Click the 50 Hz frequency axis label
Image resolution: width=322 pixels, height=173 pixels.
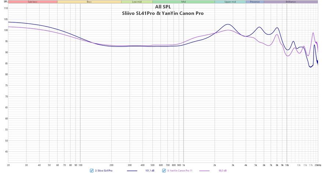tap(49, 165)
